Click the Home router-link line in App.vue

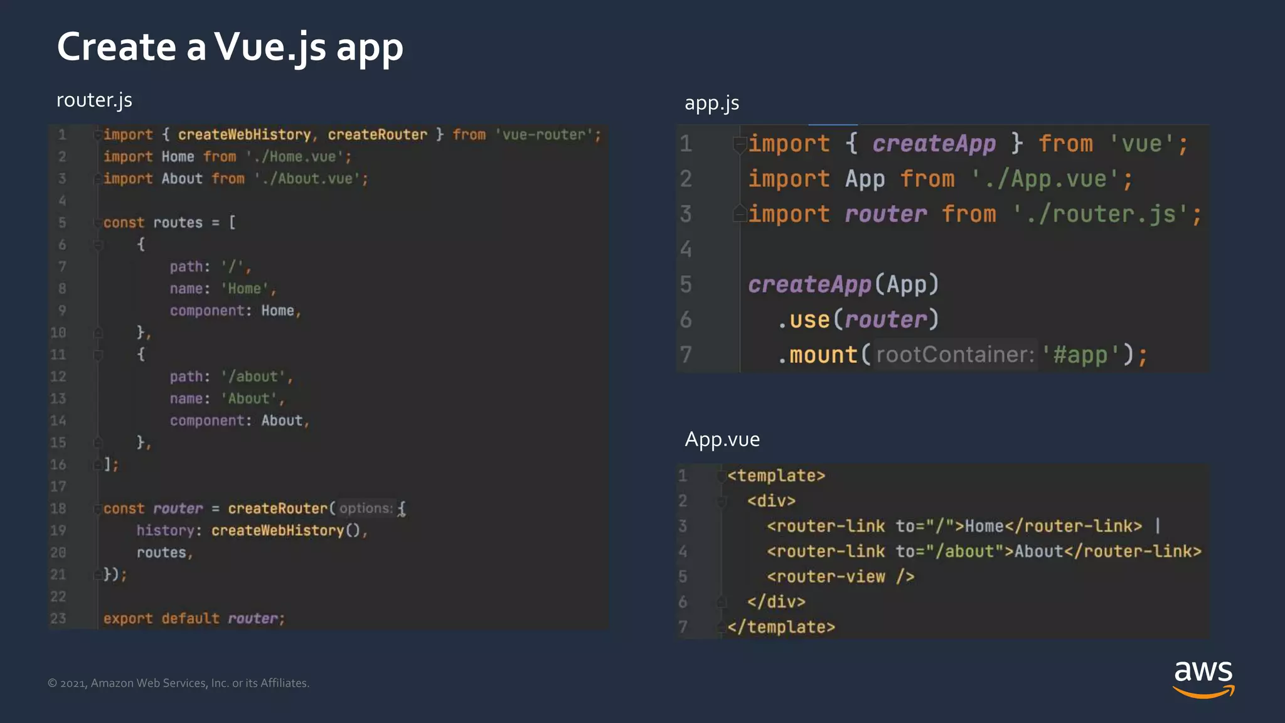(964, 526)
